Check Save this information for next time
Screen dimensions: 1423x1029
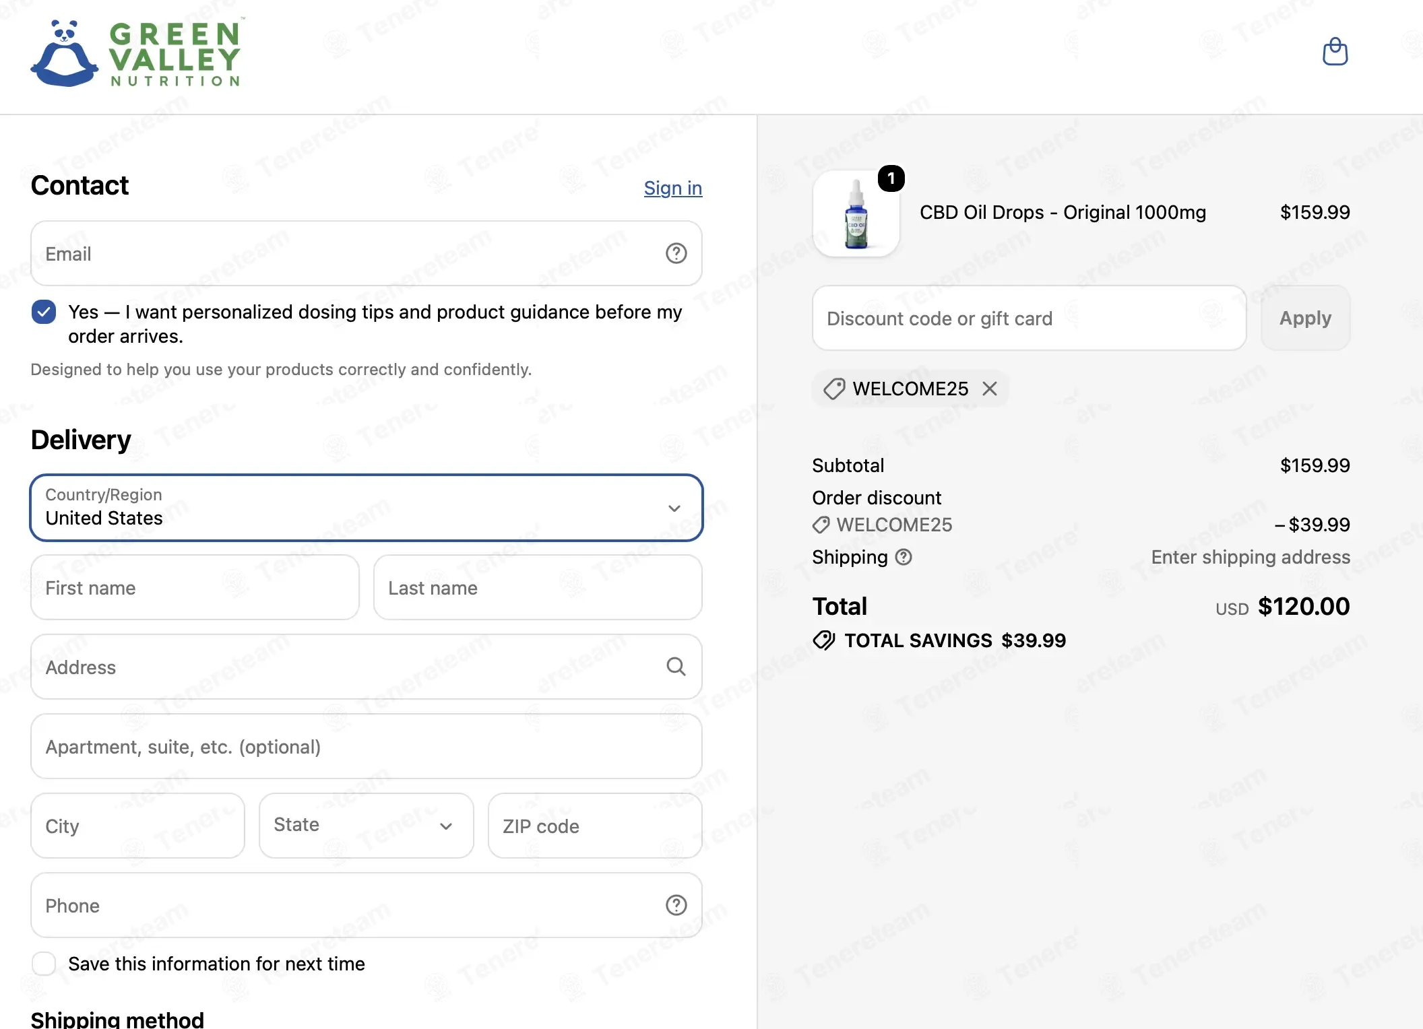click(44, 964)
